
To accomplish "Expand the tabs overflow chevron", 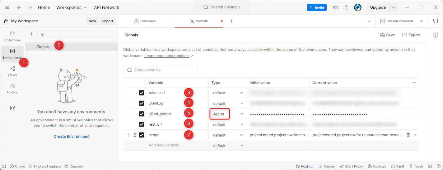I will pyautogui.click(x=369, y=21).
